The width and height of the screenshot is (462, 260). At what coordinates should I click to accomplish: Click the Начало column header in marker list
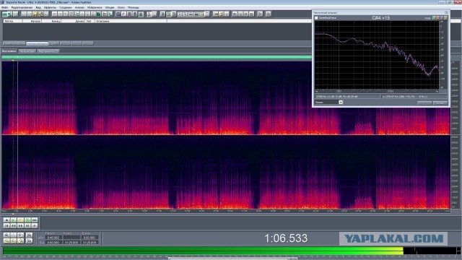(x=32, y=21)
